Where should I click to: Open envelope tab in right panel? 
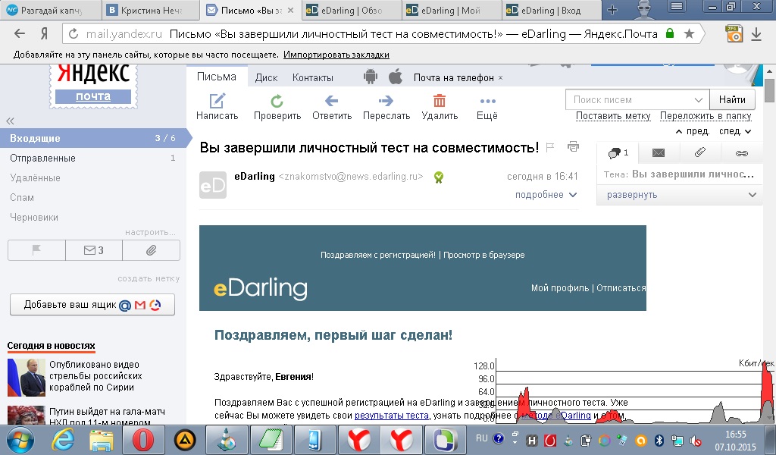[659, 153]
